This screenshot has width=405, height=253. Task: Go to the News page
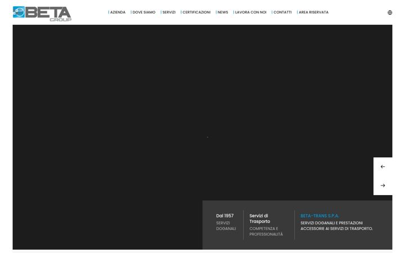pos(222,12)
